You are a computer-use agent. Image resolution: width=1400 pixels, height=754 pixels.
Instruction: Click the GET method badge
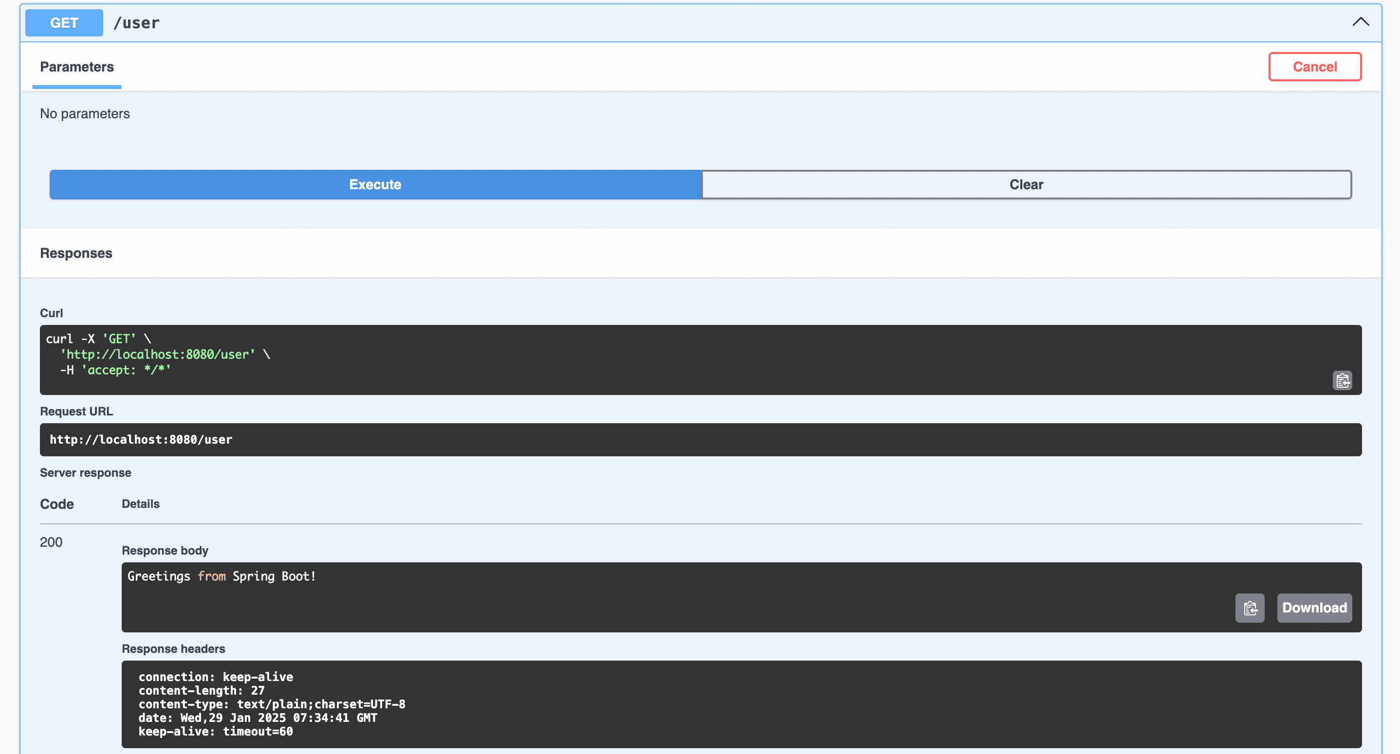pyautogui.click(x=64, y=23)
